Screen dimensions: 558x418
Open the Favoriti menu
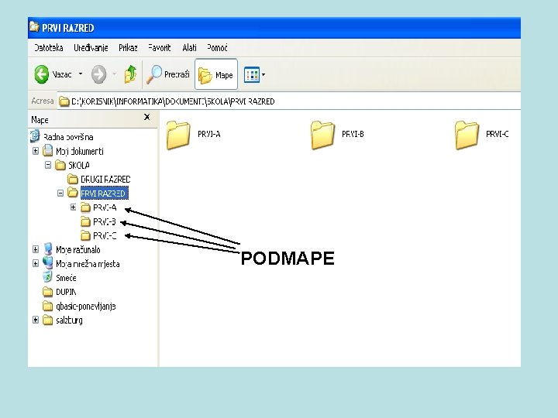click(160, 48)
